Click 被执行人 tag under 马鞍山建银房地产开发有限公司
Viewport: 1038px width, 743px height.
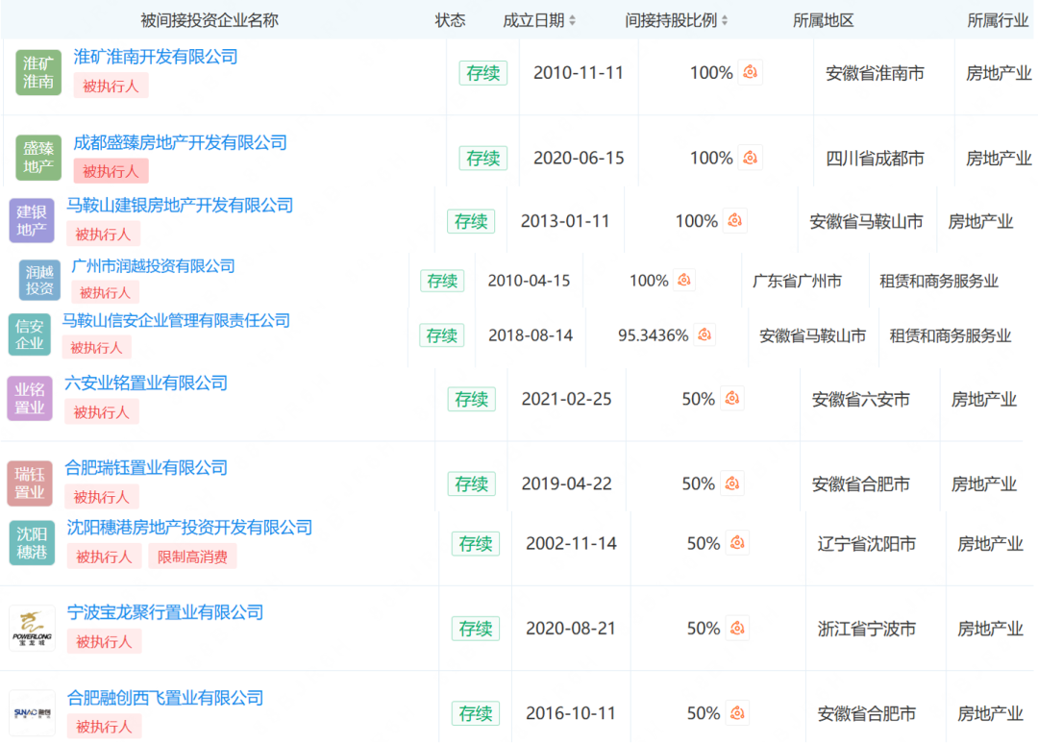pyautogui.click(x=103, y=235)
